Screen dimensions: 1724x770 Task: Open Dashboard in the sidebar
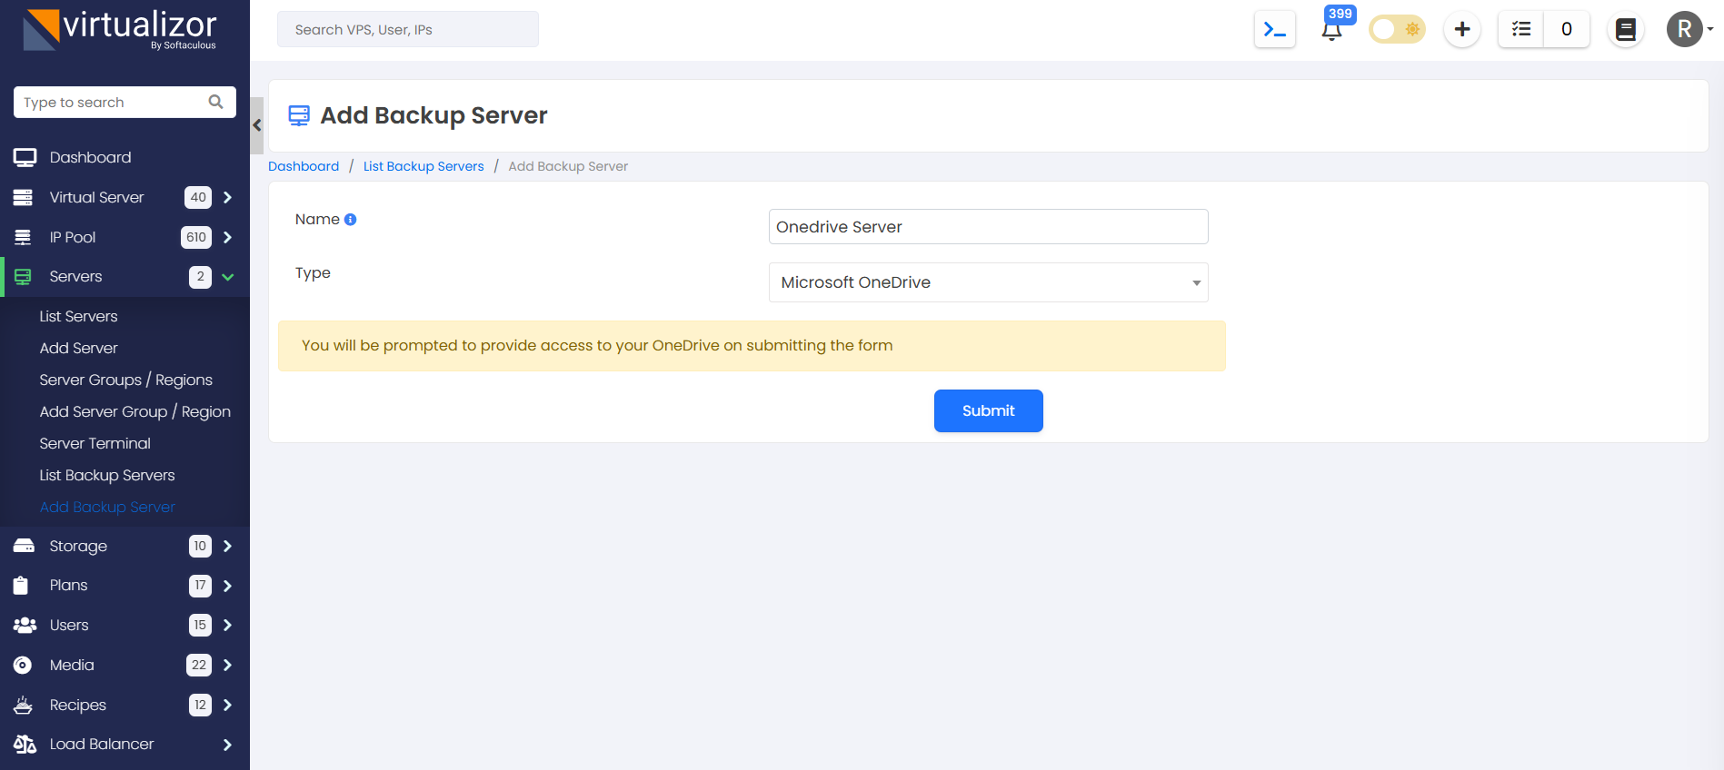click(90, 157)
